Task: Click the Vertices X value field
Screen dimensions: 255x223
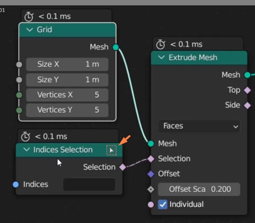Action: tap(67, 95)
